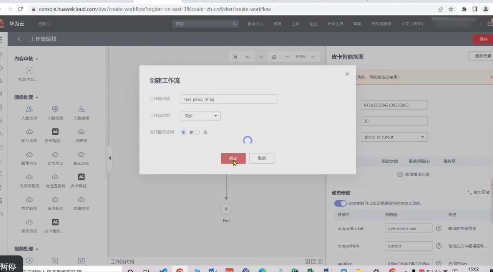Image resolution: width=493 pixels, height=272 pixels.
Task: Select the 自适应旋转 auto rotate node
Action: 55,181
